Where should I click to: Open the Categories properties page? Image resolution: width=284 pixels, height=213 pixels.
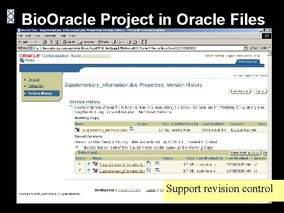point(35,86)
